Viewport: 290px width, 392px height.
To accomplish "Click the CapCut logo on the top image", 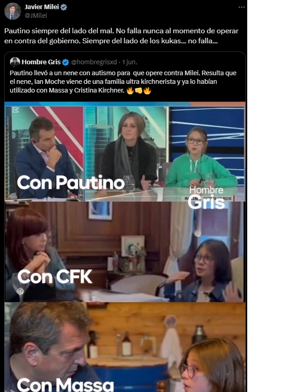I will [x=15, y=109].
